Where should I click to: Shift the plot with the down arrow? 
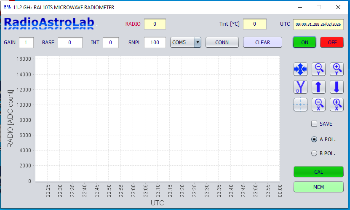pos(337,87)
